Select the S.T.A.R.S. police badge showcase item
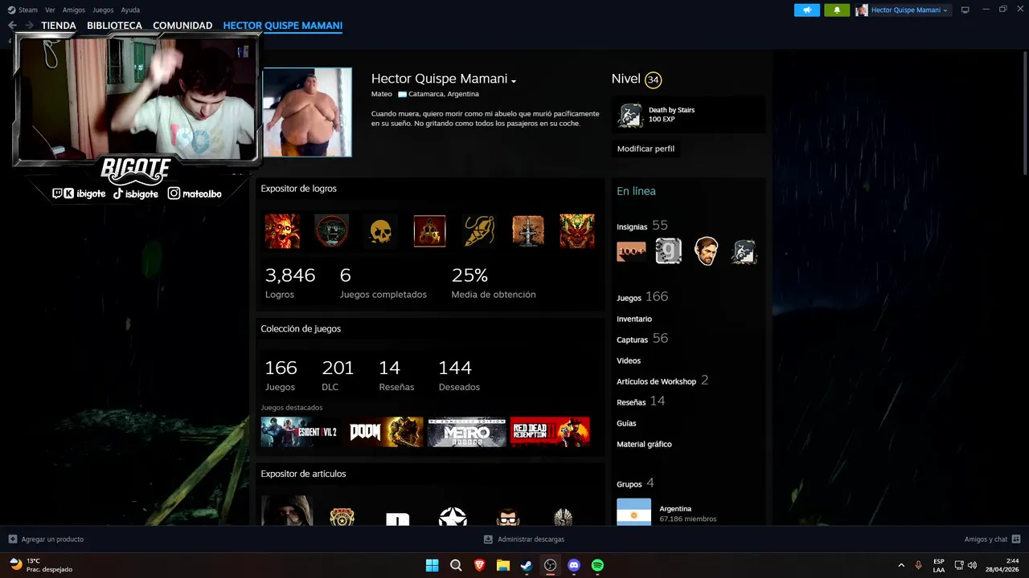This screenshot has width=1029, height=578. click(x=342, y=516)
